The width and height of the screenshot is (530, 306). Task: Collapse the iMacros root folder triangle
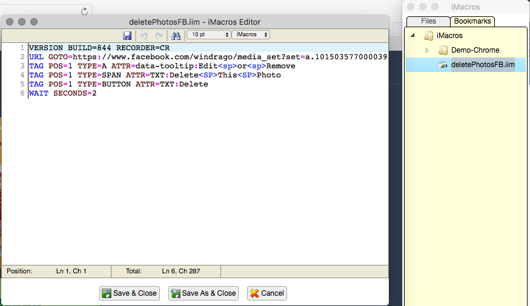(x=412, y=36)
